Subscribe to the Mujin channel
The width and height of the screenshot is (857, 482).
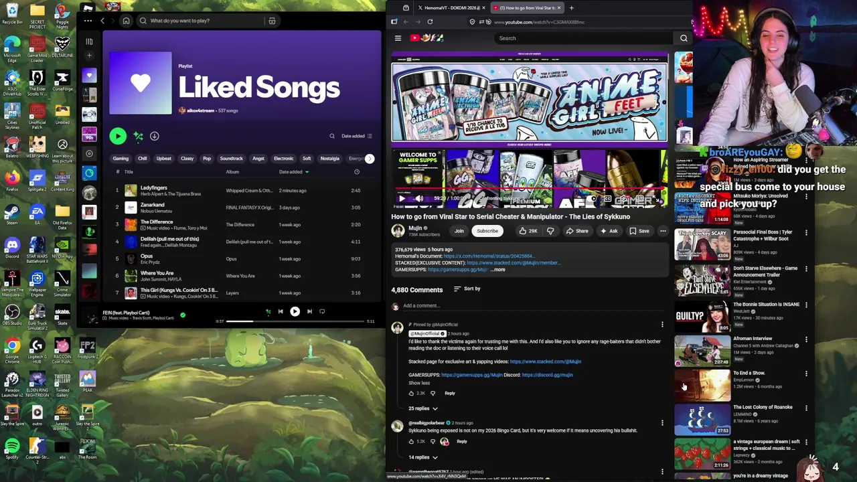pyautogui.click(x=487, y=231)
